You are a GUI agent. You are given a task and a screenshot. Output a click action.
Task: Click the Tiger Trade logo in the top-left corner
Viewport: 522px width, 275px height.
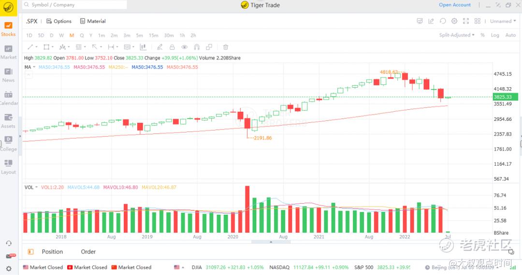click(8, 7)
